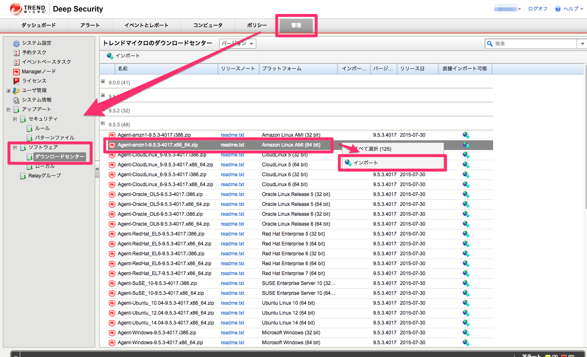The height and width of the screenshot is (357, 587).
Task: Click the イベントベースタスク icon
Action: pos(16,62)
